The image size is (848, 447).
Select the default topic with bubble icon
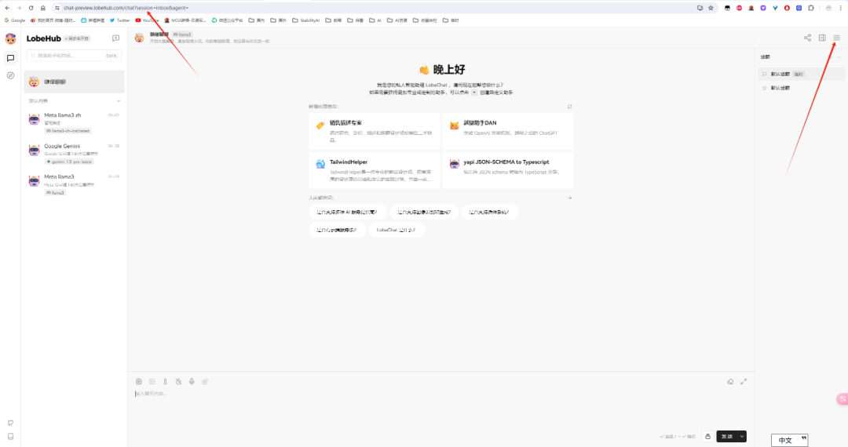(x=801, y=74)
